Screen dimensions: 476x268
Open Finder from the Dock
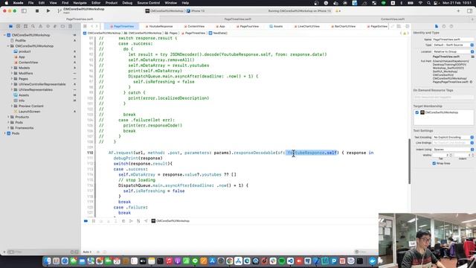(48, 261)
